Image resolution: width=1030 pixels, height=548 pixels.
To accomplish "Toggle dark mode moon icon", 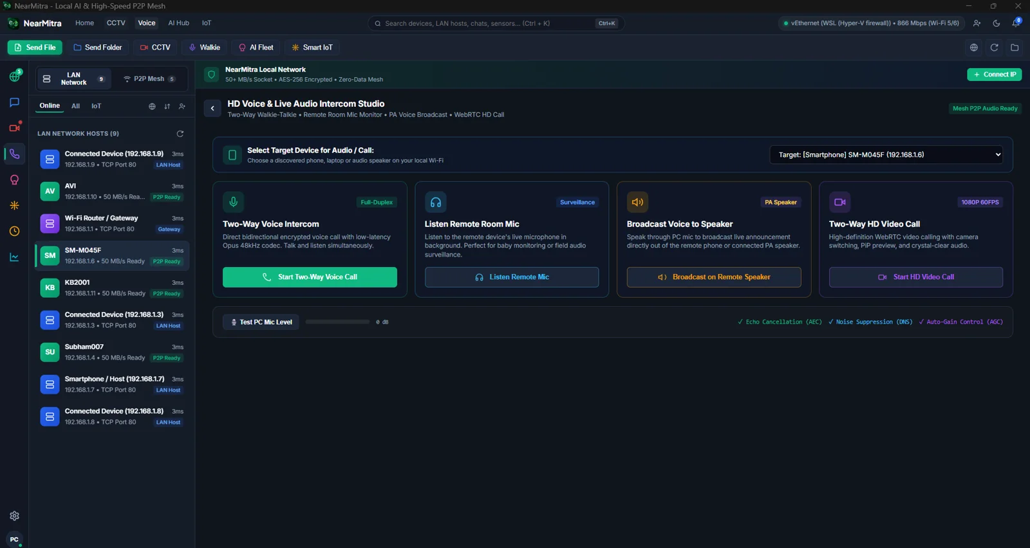I will coord(997,23).
